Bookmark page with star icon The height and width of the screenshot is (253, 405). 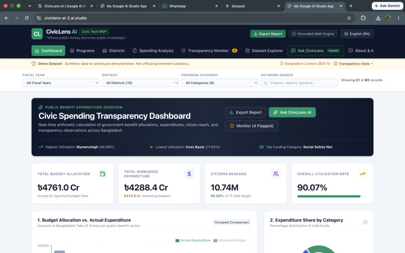coord(349,18)
